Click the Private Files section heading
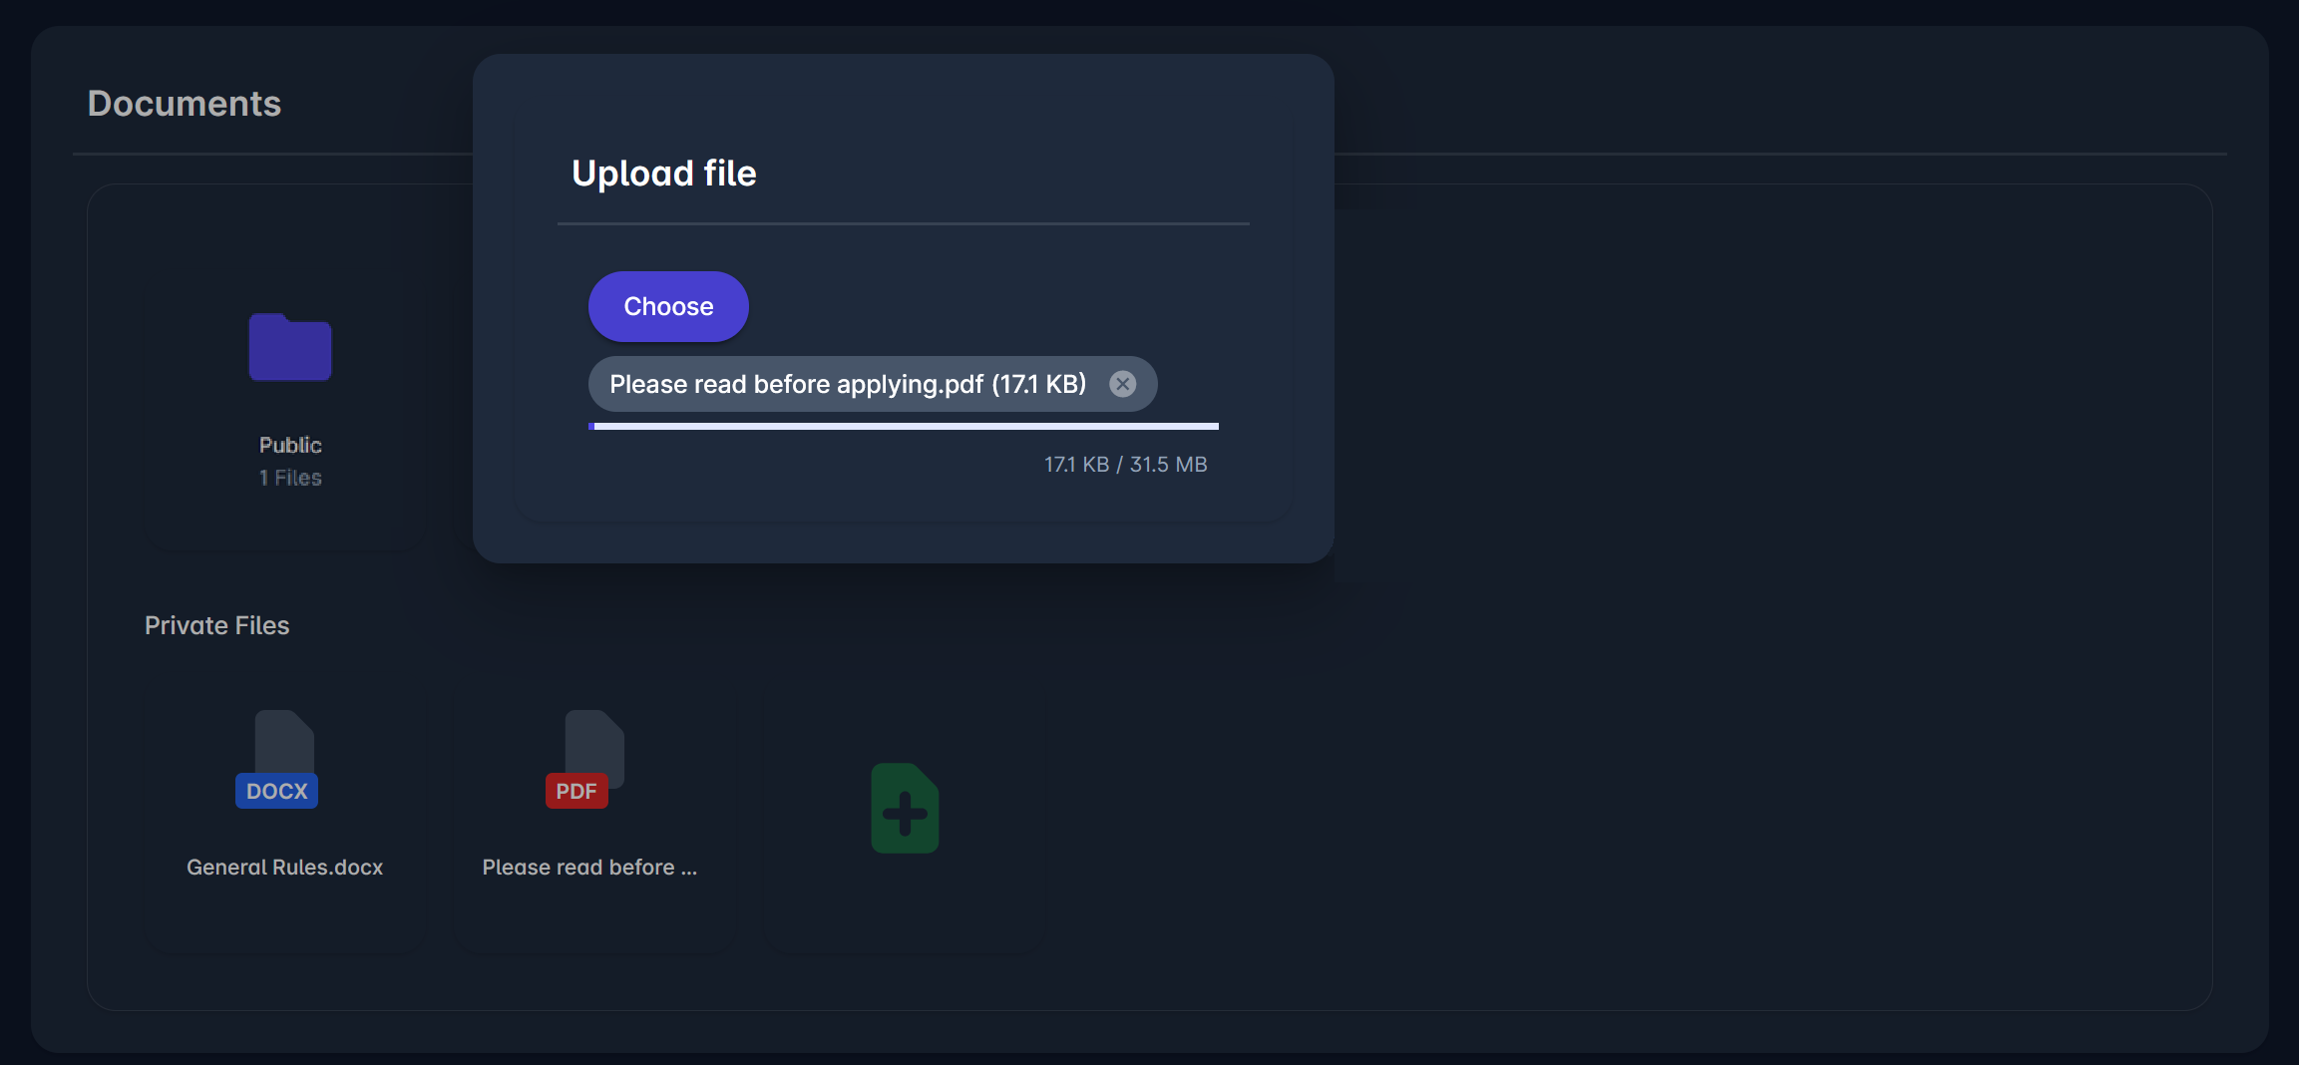Viewport: 2299px width, 1065px height. [x=217, y=625]
